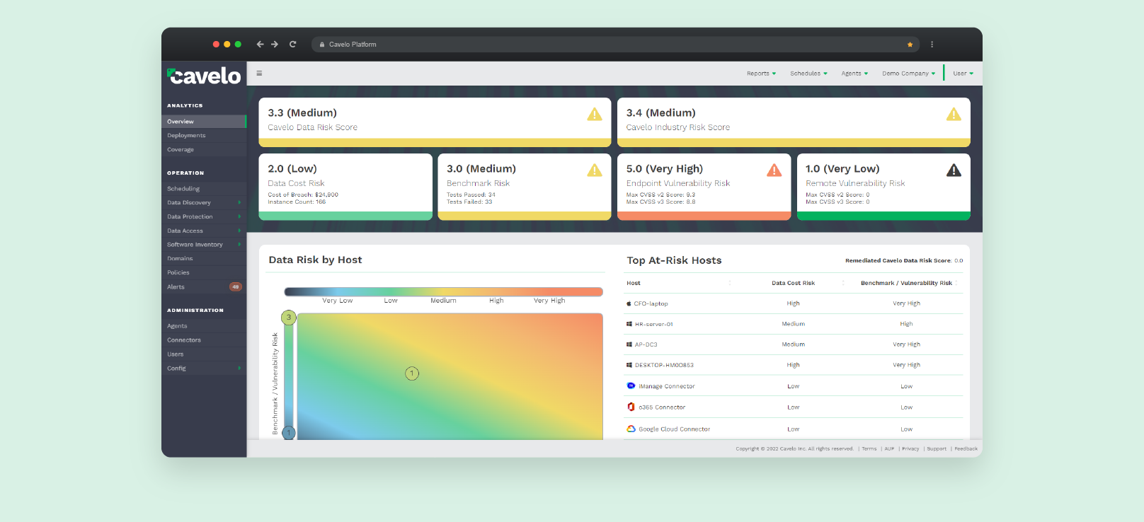Click the warning icon on Cavelo Data Risk Score
1144x522 pixels.
coord(595,114)
